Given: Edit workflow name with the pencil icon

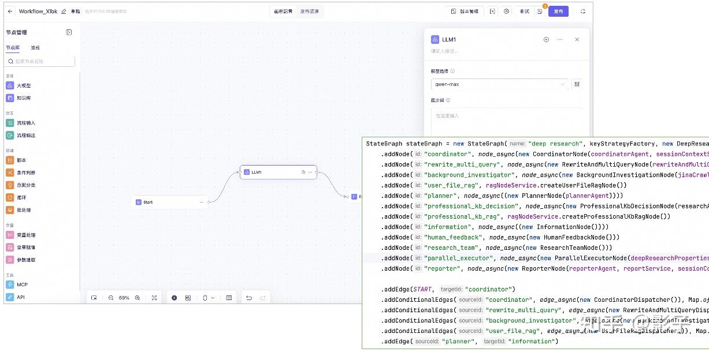Looking at the screenshot, I should pyautogui.click(x=64, y=12).
